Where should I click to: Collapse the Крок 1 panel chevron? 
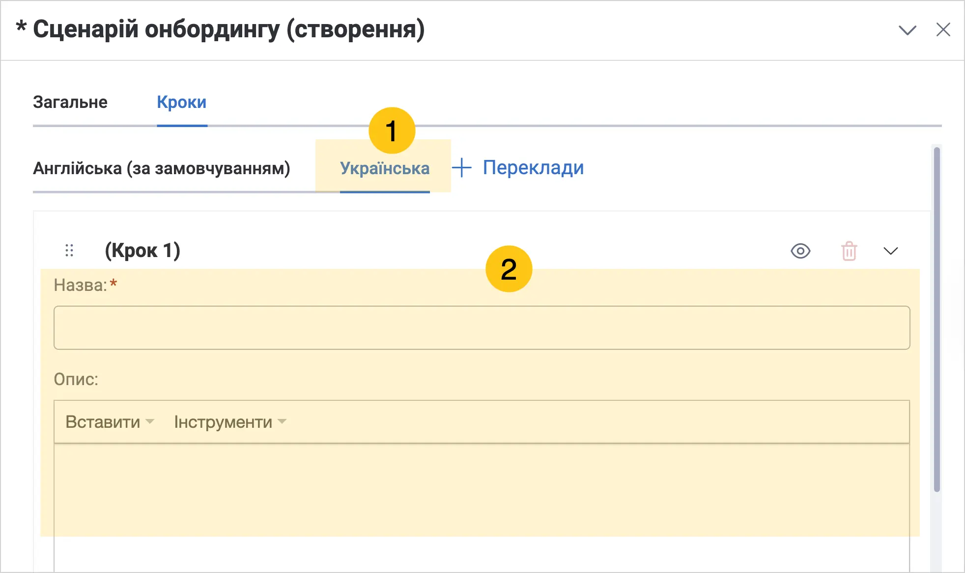coord(890,251)
